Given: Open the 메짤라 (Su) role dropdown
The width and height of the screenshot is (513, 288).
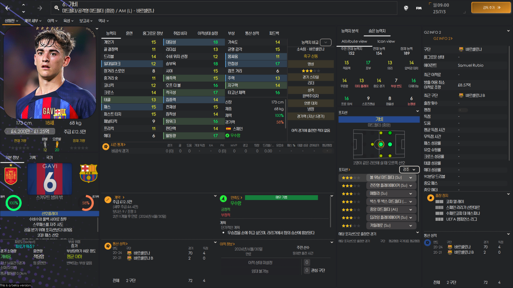Looking at the screenshot, I should tap(391, 193).
